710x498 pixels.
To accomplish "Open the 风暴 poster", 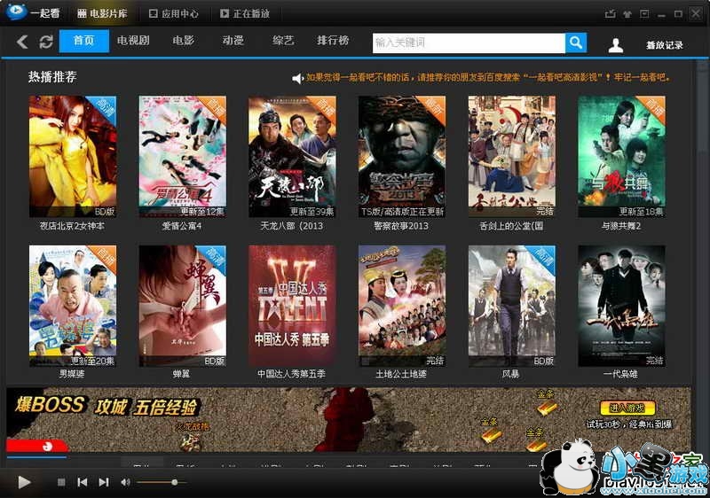I will (512, 306).
